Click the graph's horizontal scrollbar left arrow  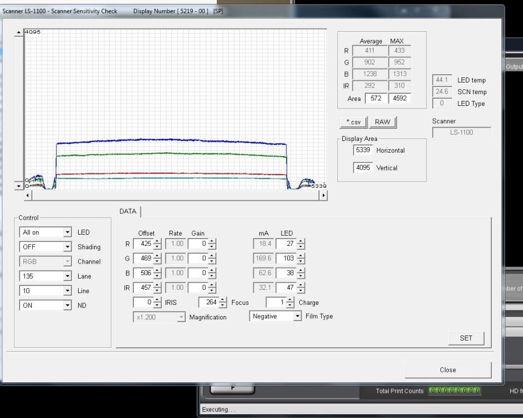pos(28,195)
